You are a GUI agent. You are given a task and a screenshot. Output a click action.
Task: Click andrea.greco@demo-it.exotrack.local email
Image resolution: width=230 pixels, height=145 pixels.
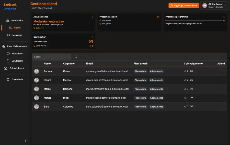tap(107, 71)
